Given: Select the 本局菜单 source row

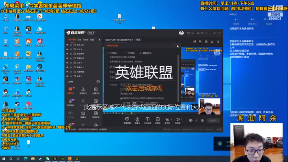Looking at the screenshot, I should [x=84, y=54].
